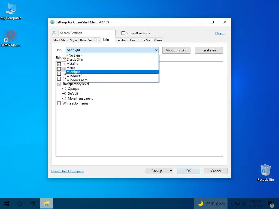Uncheck the first checked skin option

tap(59, 64)
